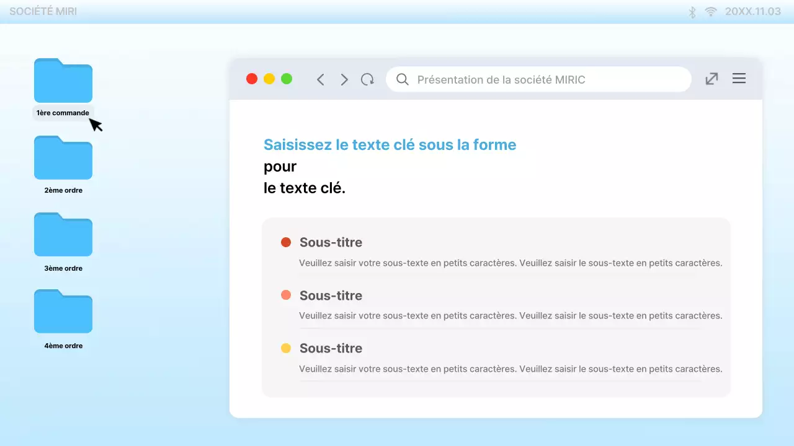Click the first Sous-titre heading text
This screenshot has width=794, height=446.
331,242
